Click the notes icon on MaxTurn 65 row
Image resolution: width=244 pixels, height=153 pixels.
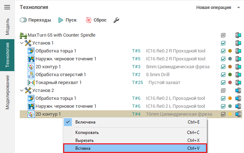click(223, 35)
